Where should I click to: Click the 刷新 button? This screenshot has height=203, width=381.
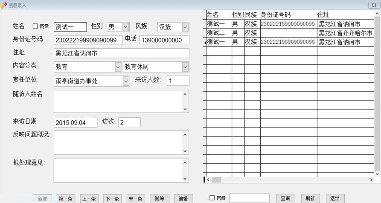[310, 198]
